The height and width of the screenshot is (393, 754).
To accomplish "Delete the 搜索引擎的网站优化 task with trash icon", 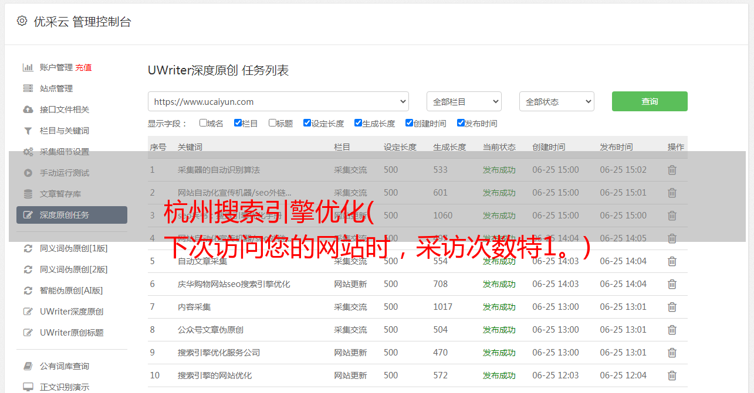I will (672, 375).
